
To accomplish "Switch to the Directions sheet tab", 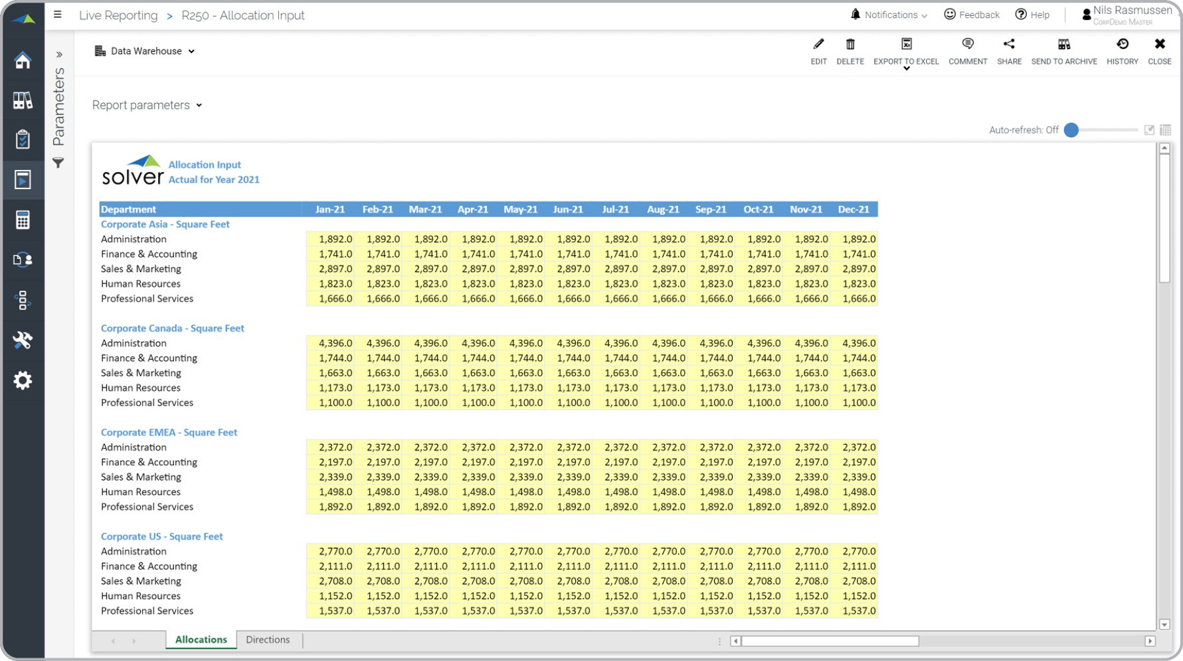I will pyautogui.click(x=268, y=640).
